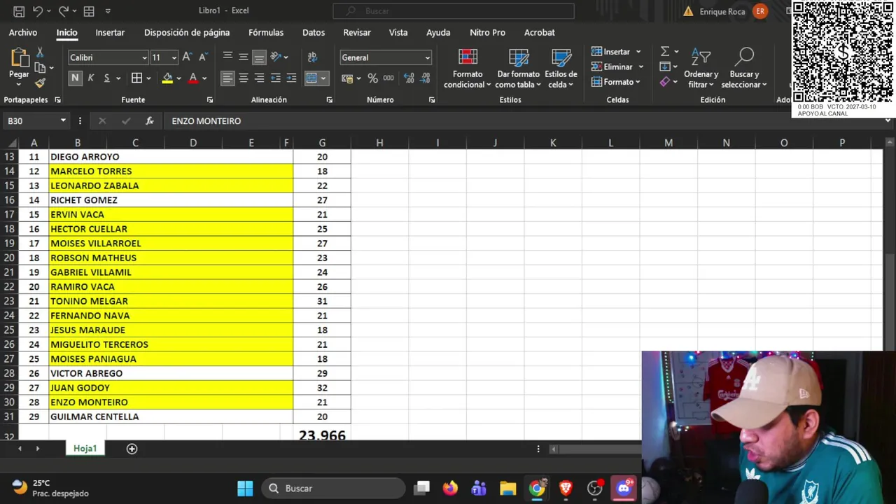
Task: Switch to the Vista tab
Action: tap(398, 32)
